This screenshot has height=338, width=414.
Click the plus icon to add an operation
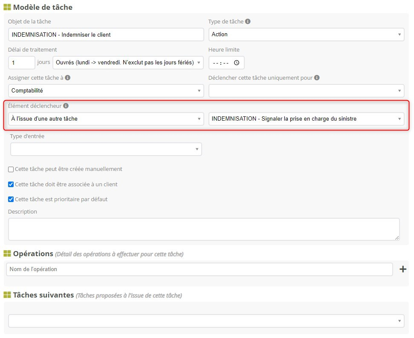(x=402, y=269)
